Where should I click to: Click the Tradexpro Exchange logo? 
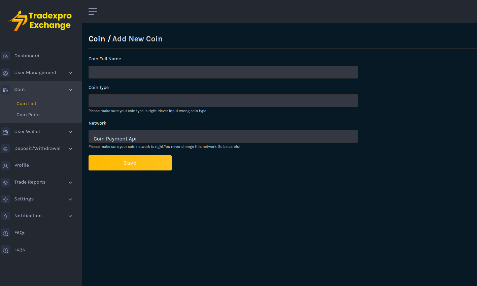pyautogui.click(x=40, y=21)
